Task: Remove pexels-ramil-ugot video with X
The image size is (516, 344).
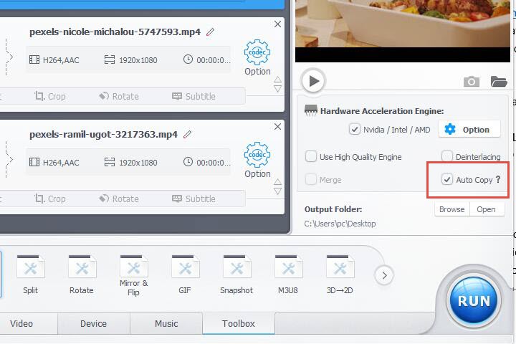Action: tap(277, 126)
